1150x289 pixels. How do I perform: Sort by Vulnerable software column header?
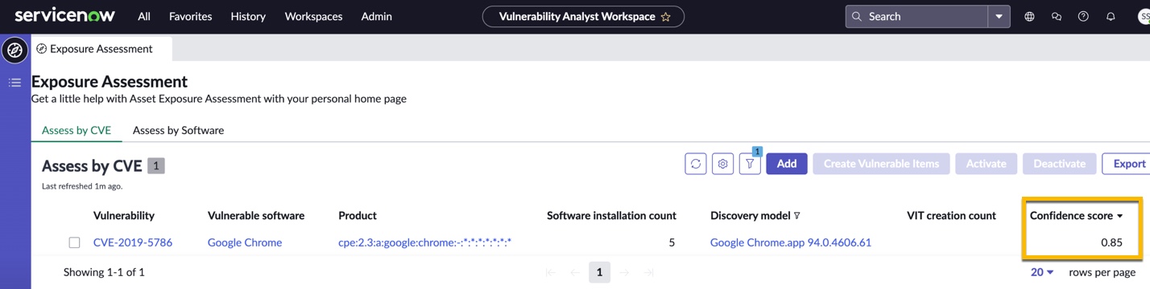tap(256, 215)
